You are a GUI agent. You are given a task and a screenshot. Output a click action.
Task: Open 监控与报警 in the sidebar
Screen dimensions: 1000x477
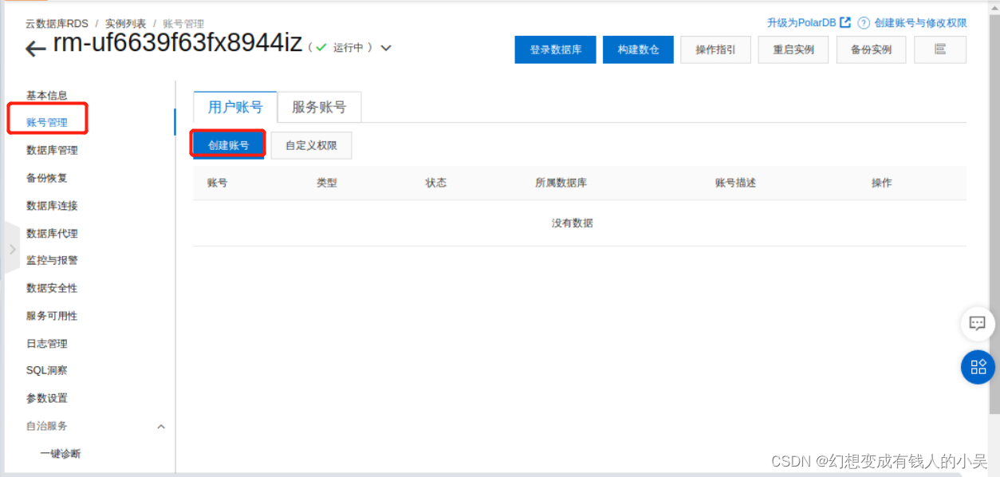pos(52,260)
